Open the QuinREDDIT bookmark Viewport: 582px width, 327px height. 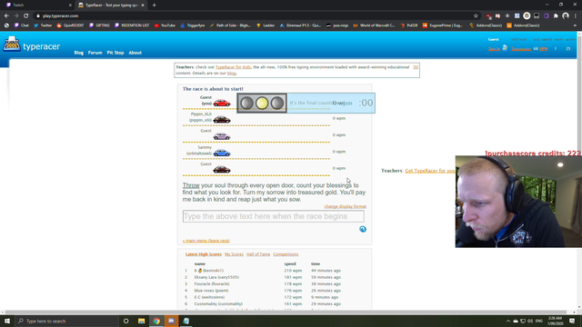70,25
